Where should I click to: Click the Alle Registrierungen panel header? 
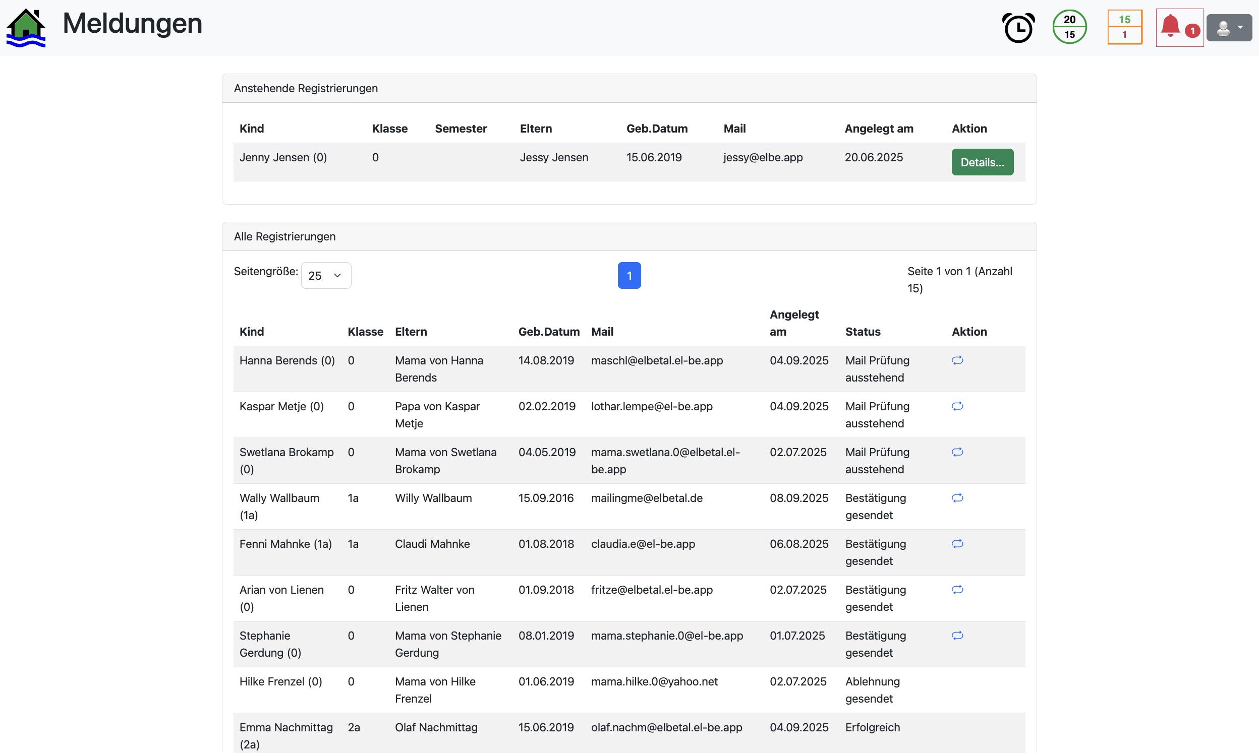click(x=284, y=236)
